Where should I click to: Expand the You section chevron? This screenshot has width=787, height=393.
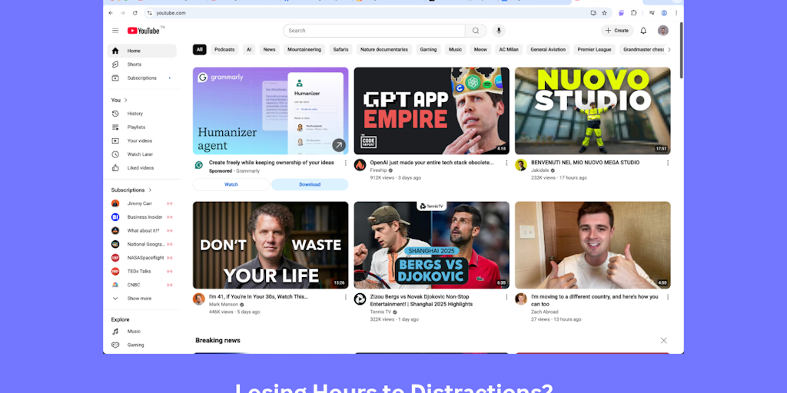(x=126, y=101)
